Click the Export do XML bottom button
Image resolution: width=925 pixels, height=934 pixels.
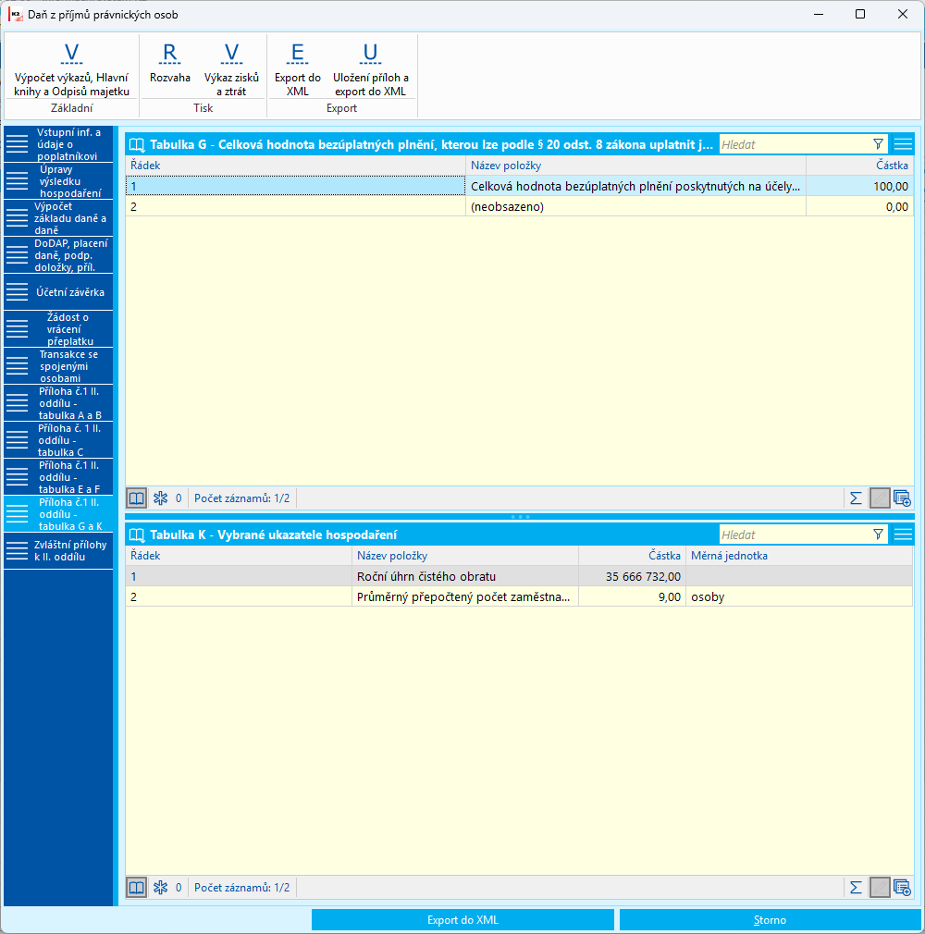coord(462,920)
